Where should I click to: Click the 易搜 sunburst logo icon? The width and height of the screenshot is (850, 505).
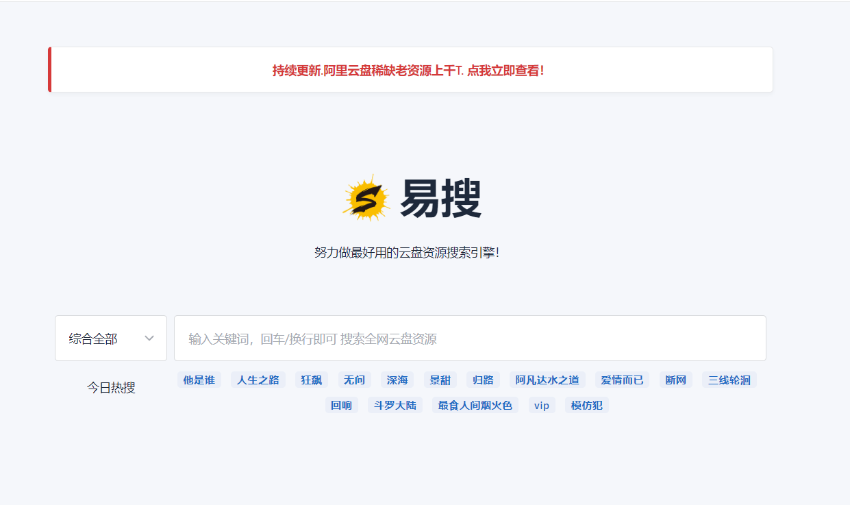[366, 199]
